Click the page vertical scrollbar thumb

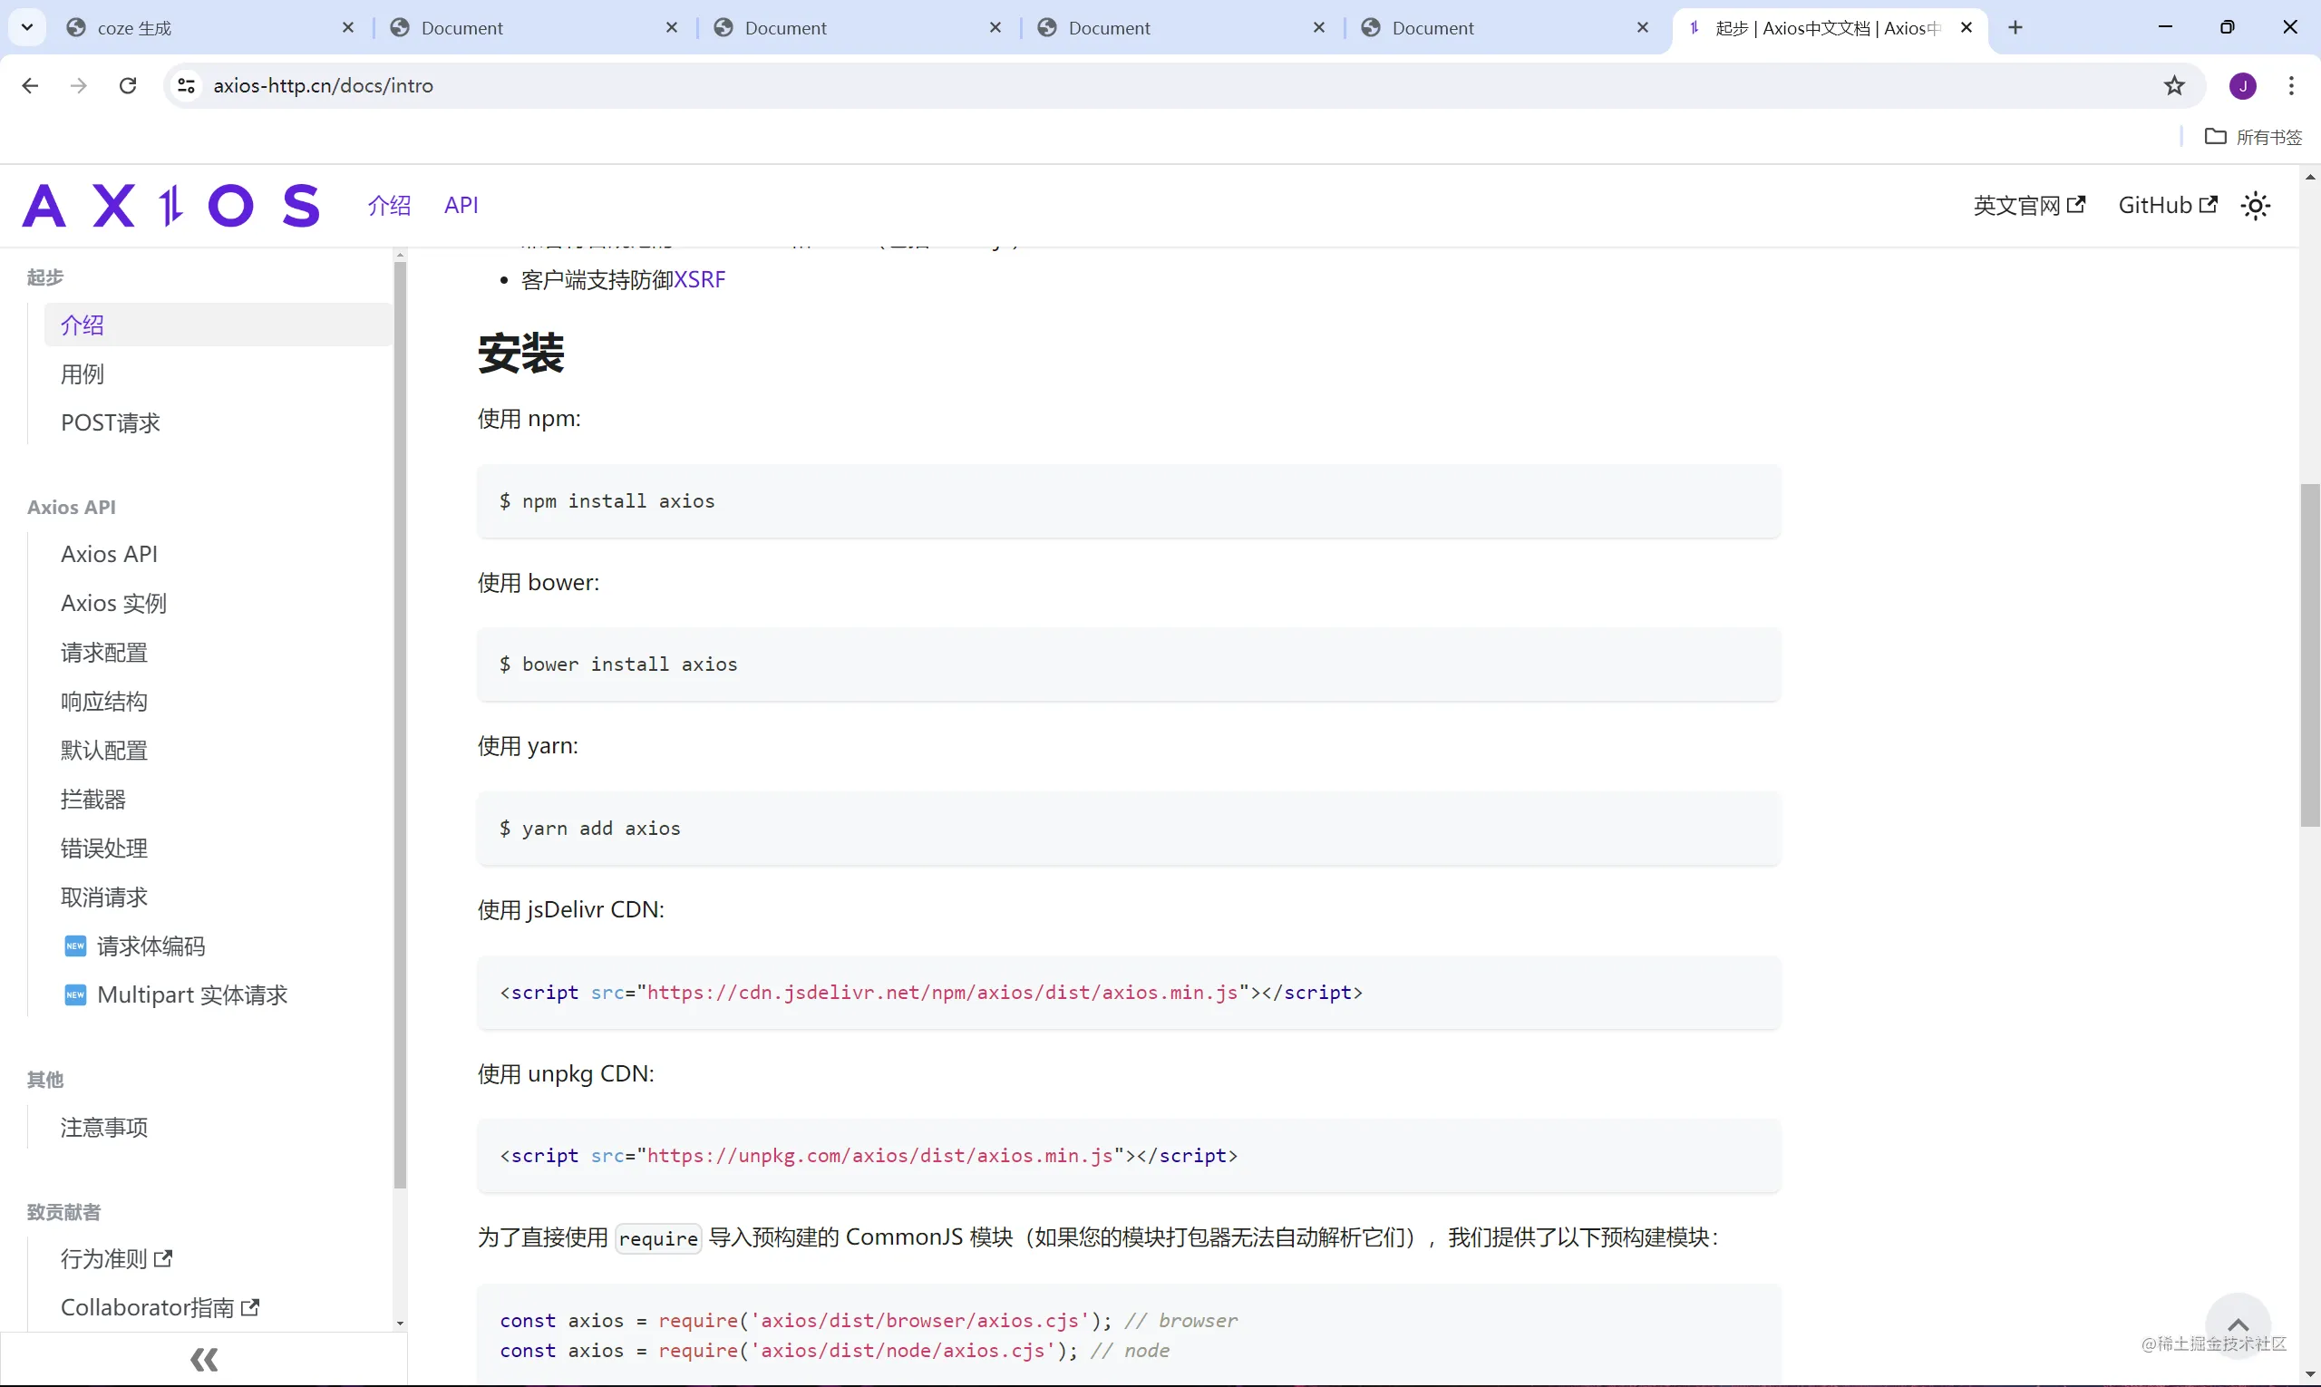pos(2310,655)
